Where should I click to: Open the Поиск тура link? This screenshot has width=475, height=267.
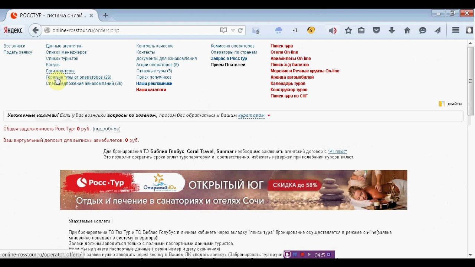click(x=282, y=46)
